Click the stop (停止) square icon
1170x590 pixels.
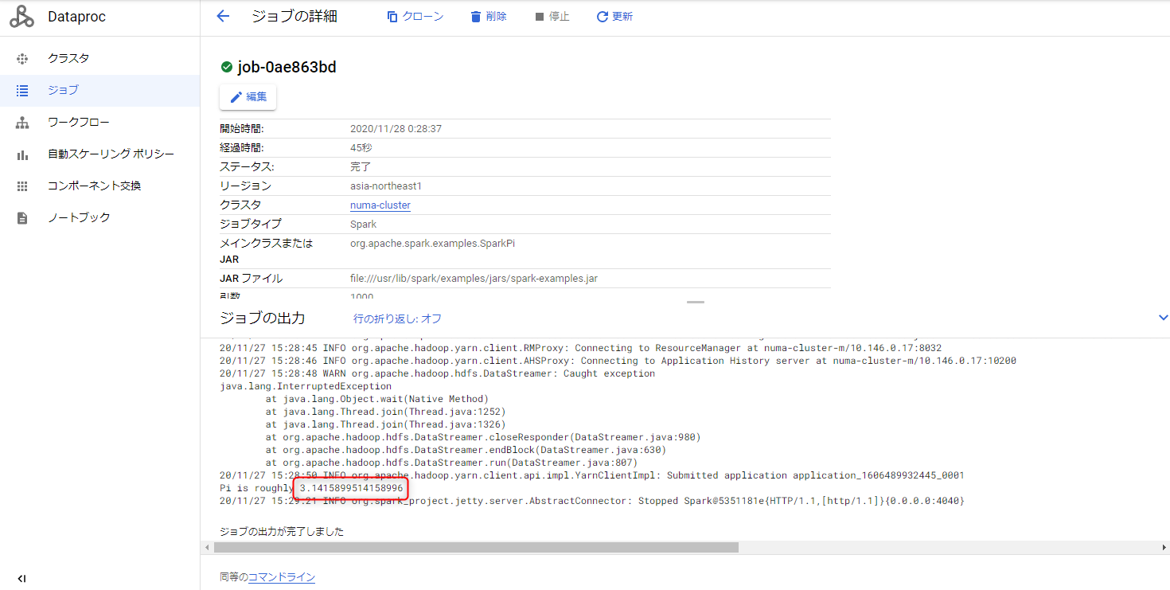point(540,17)
